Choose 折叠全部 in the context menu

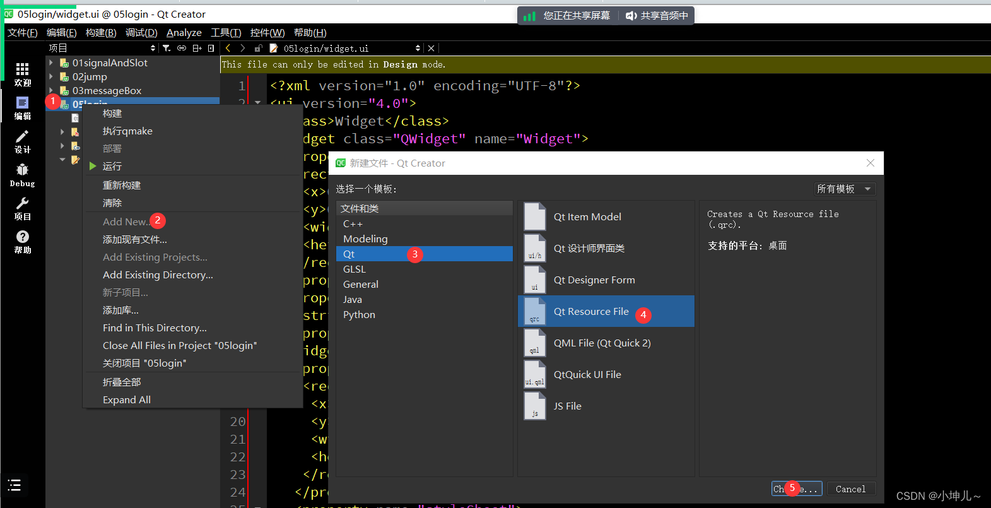(x=193, y=382)
